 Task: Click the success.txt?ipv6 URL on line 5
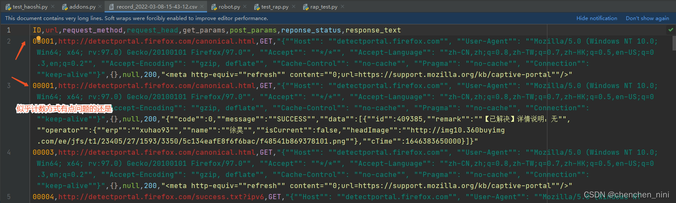pyautogui.click(x=161, y=197)
